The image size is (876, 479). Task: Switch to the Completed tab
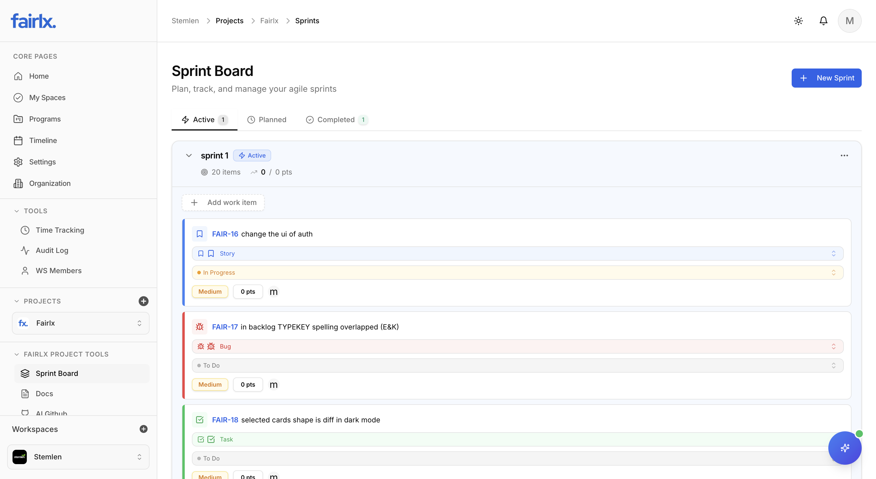[337, 120]
